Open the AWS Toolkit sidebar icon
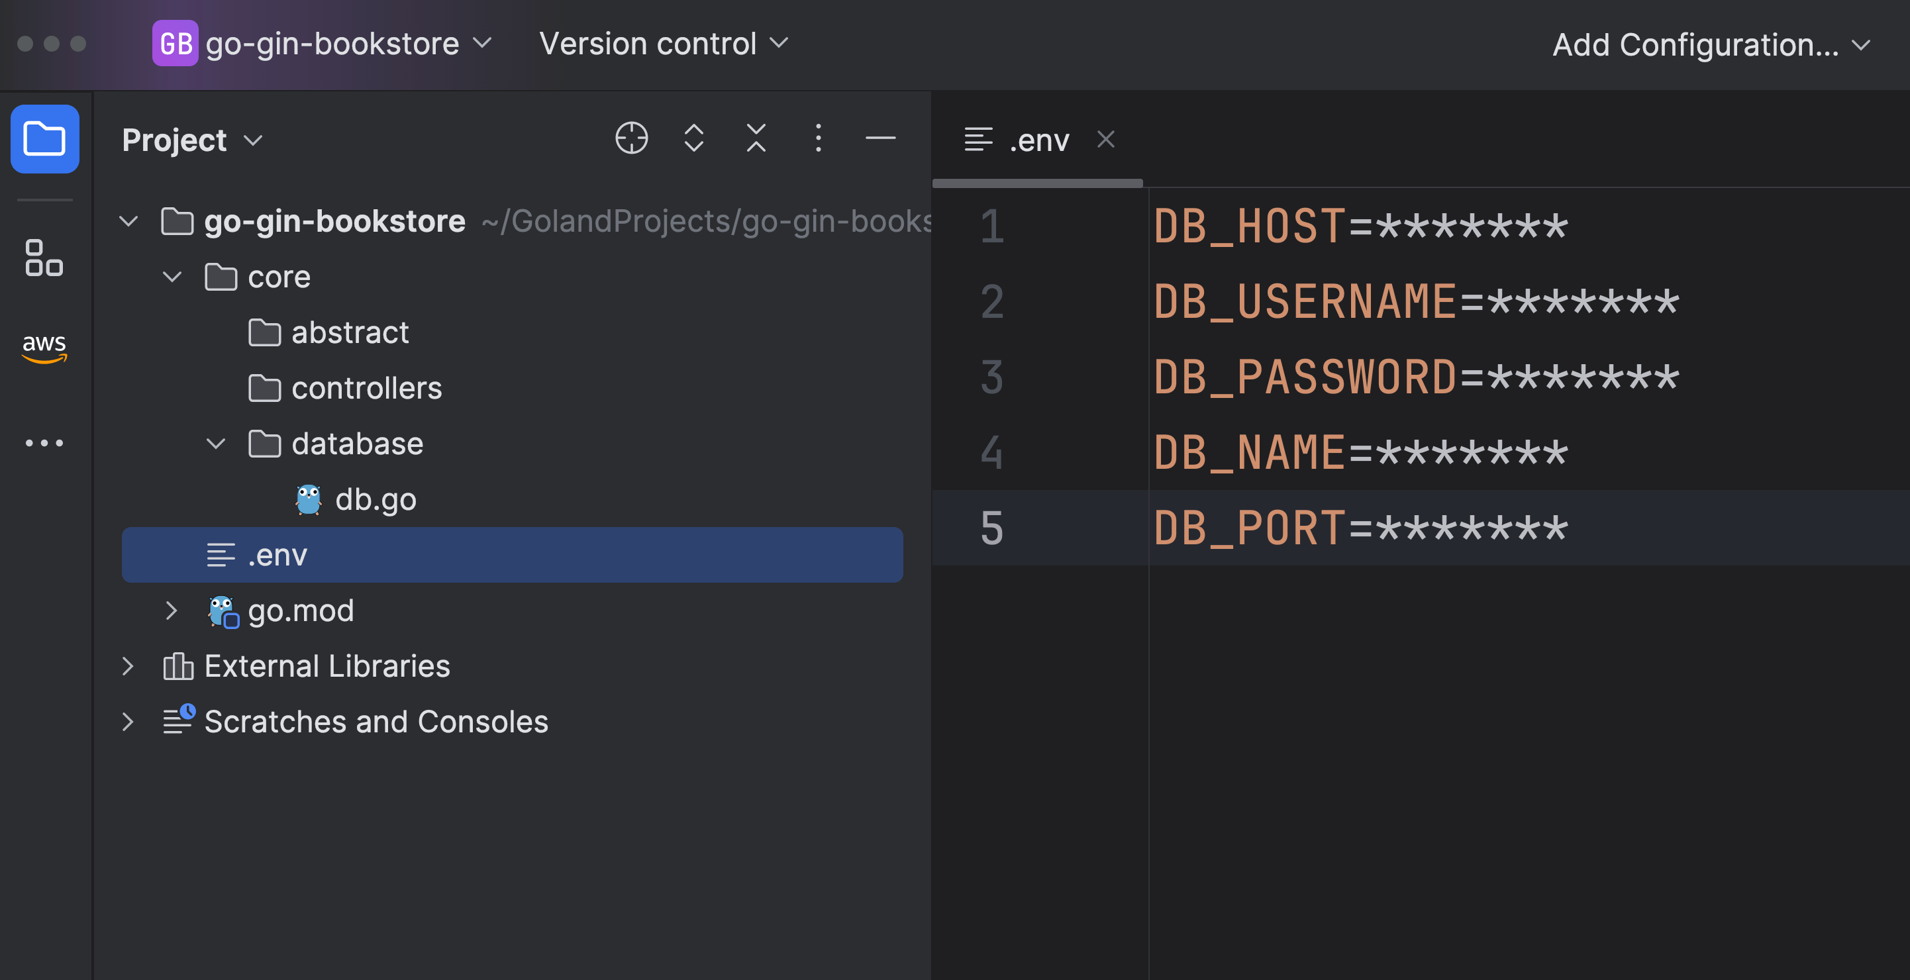 [44, 348]
